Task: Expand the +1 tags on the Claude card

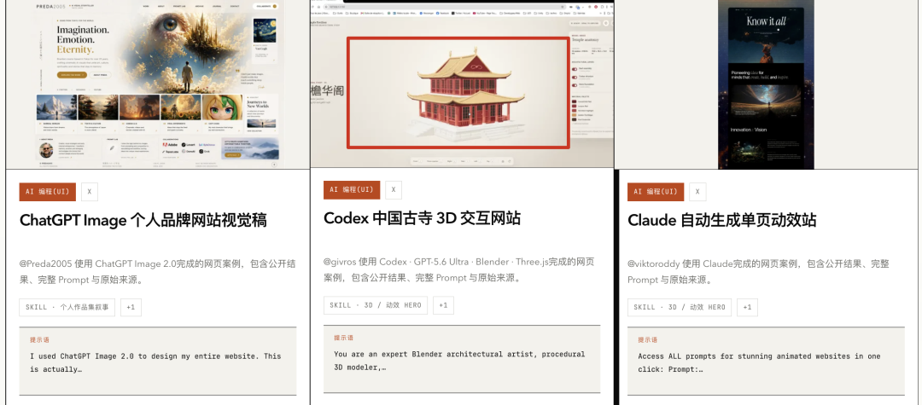Action: [x=747, y=307]
